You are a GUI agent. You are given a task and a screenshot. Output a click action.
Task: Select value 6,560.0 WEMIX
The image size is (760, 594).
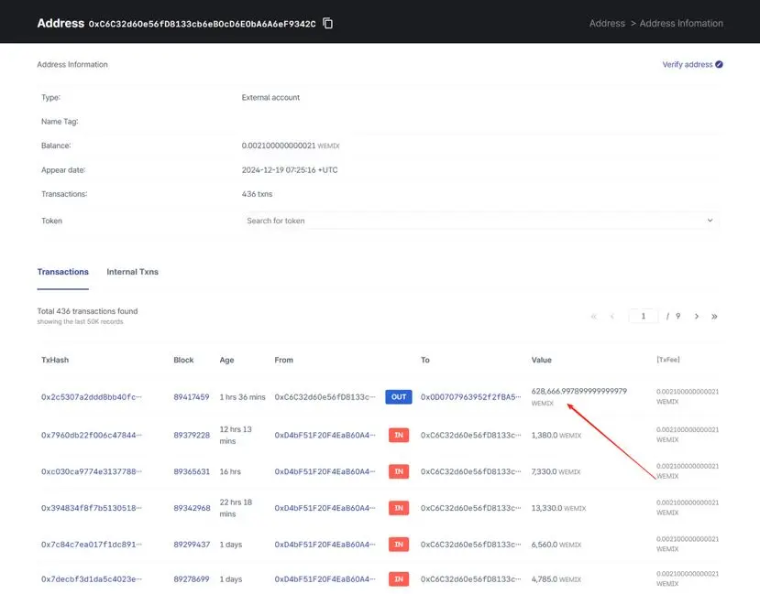556,545
